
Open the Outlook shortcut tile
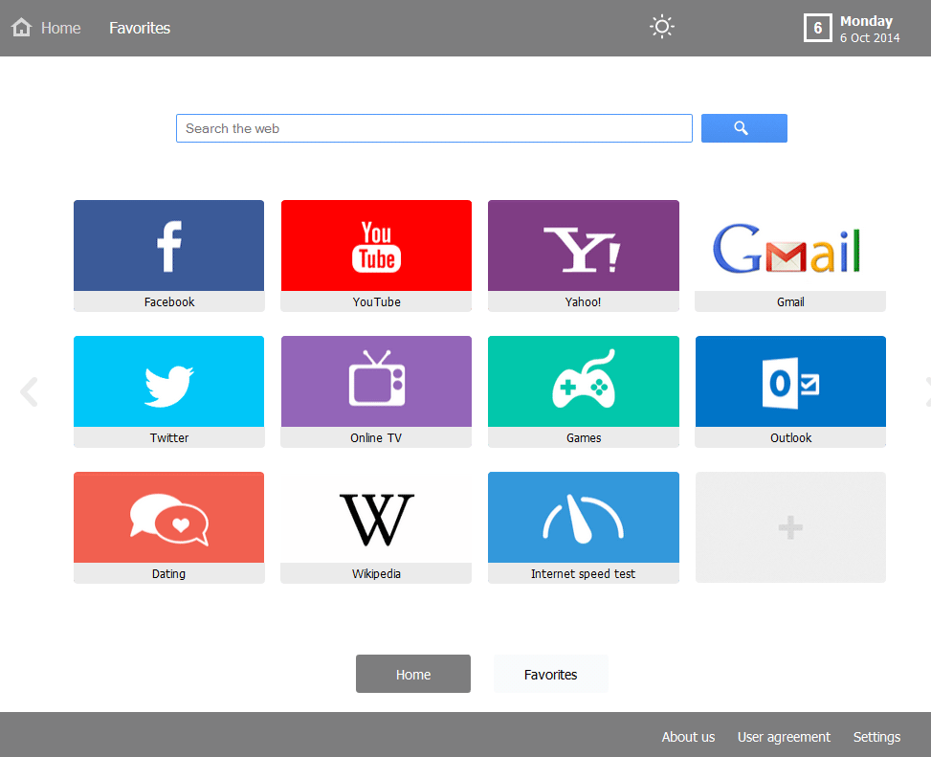[x=790, y=391]
